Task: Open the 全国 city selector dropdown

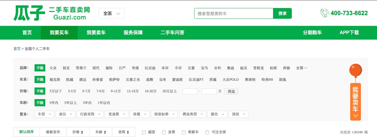Action: [112, 13]
